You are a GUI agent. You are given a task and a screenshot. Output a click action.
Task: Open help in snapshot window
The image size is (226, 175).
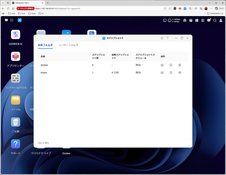(168, 38)
